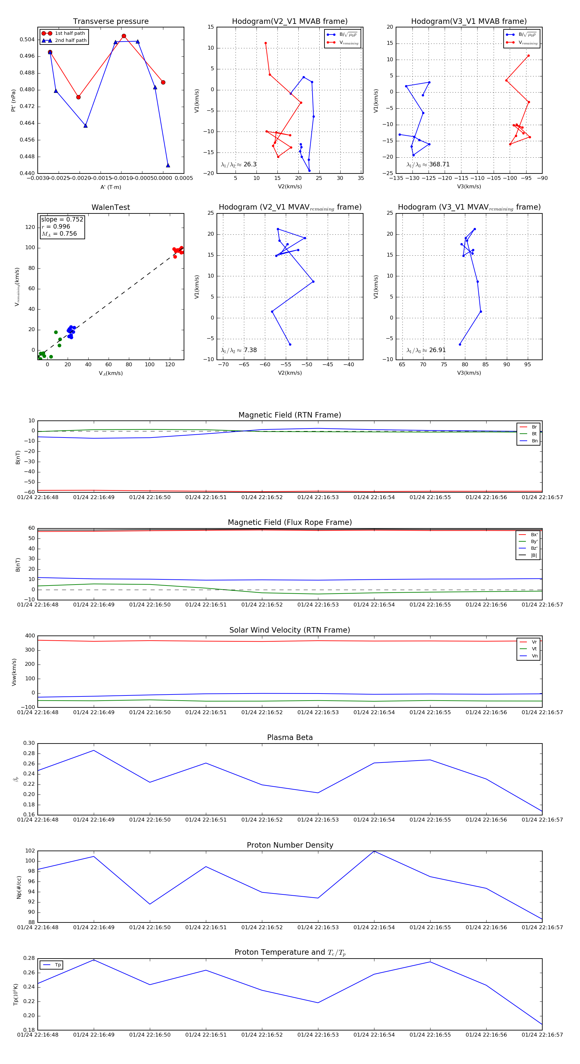The image size is (580, 1064).
Task: Click 'Hodogram (V3_V1 MVAV remaining frame)' title
Action: pyautogui.click(x=469, y=207)
